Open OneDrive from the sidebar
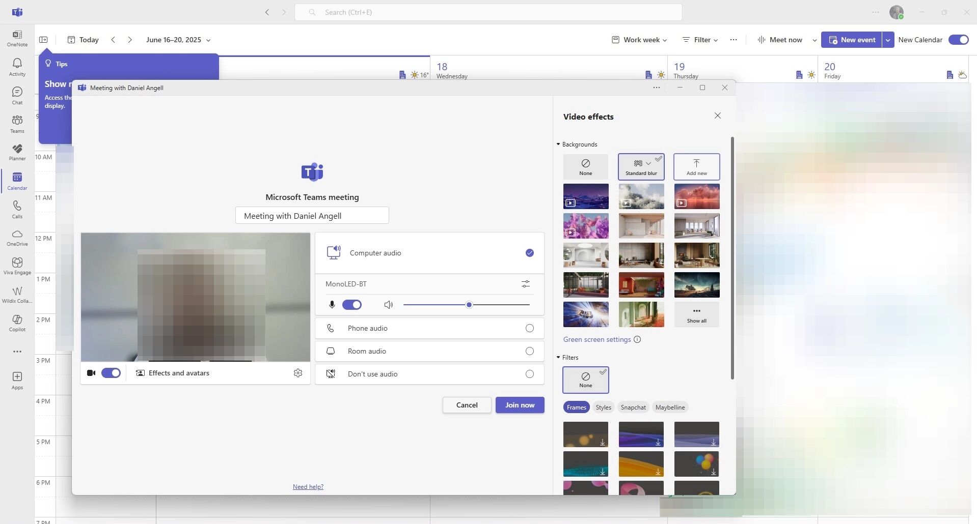 pos(17,238)
